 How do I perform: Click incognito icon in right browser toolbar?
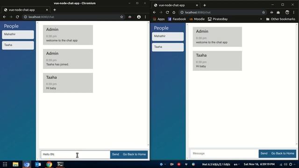tap(271, 13)
